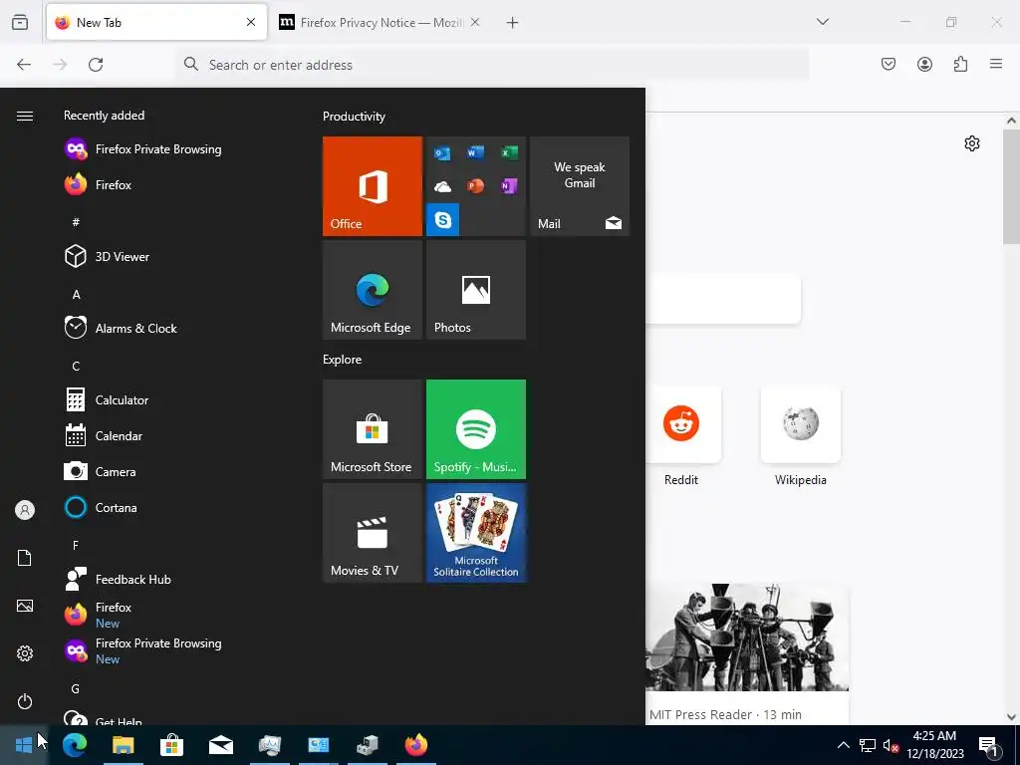1020x765 pixels.
Task: Open the user account icon in Start
Action: pos(25,510)
